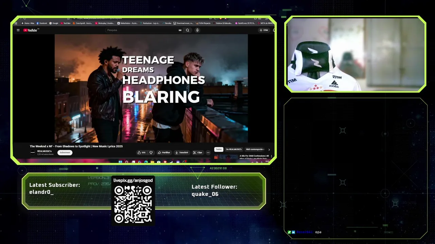Open the Globoplay bookmark
This screenshot has width=435, height=244.
pos(105,23)
